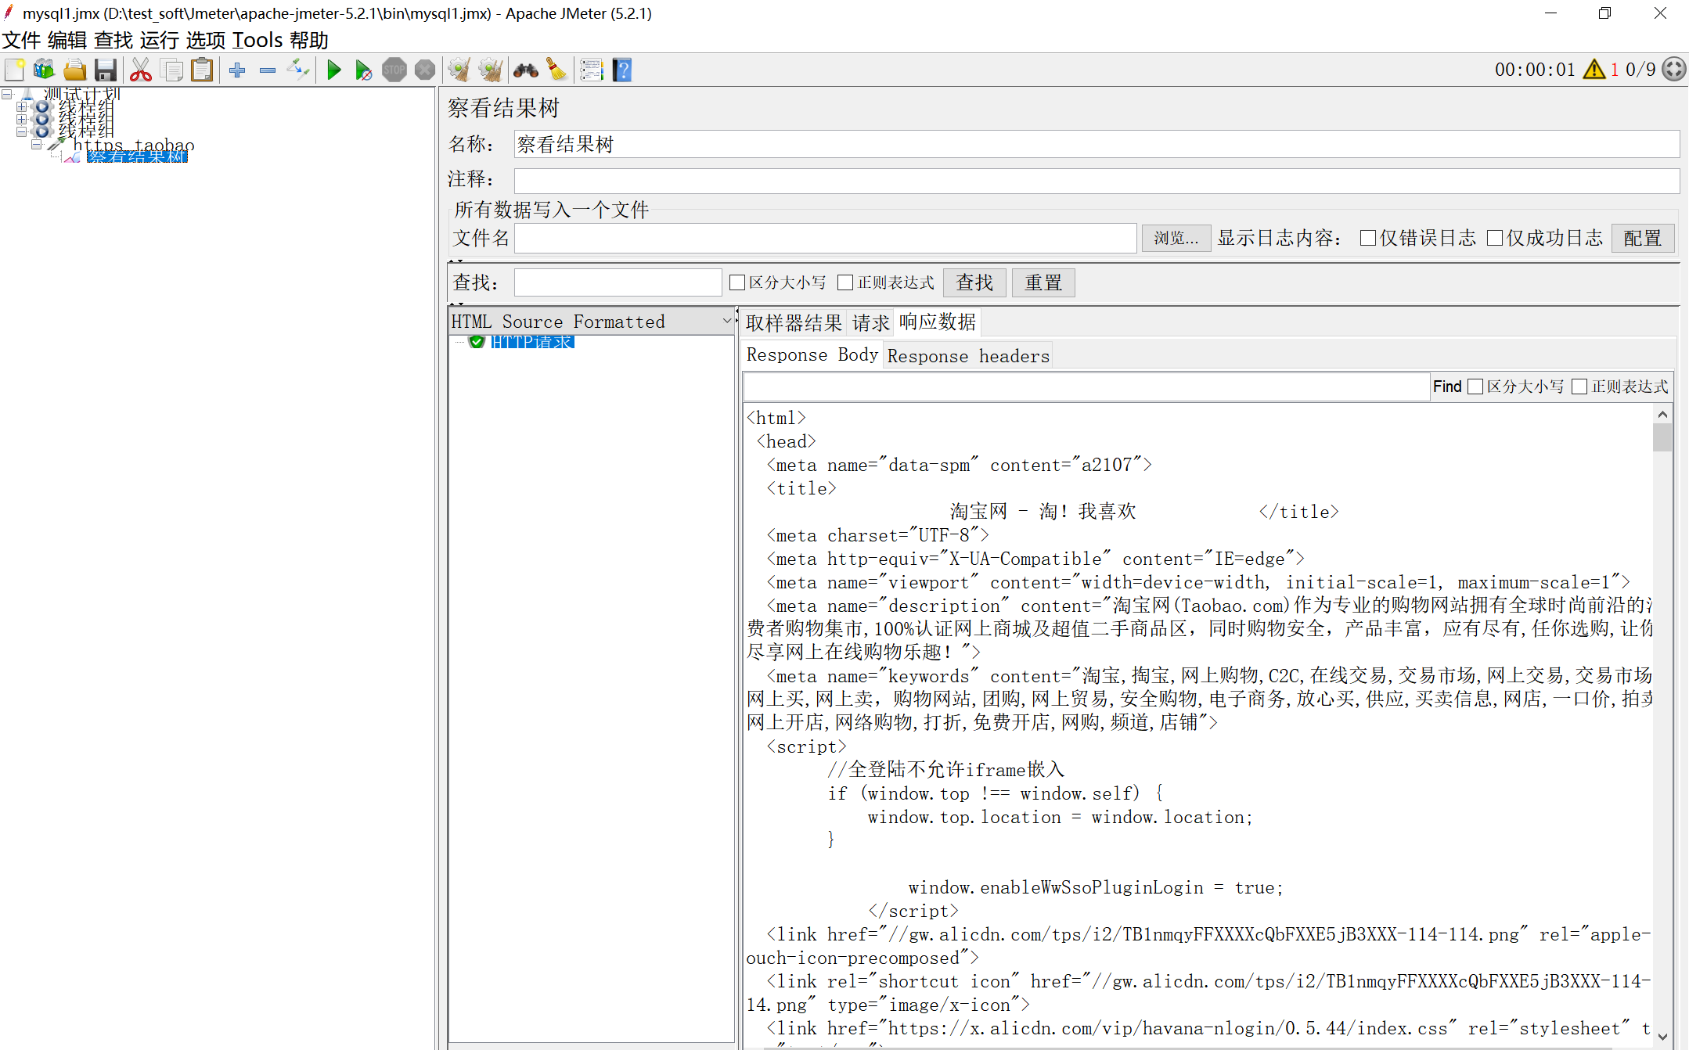Click the yellow warning log icon
The width and height of the screenshot is (1689, 1050).
[x=1594, y=70]
